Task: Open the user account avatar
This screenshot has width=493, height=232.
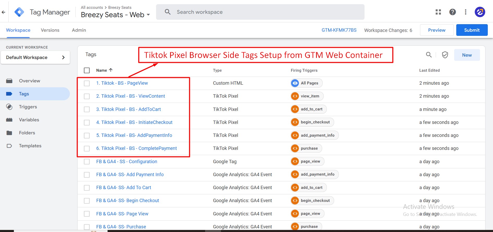Action: coord(480,12)
